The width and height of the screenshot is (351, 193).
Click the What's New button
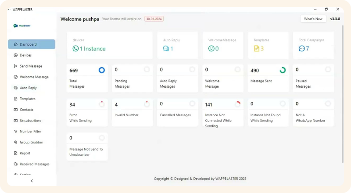pos(313,19)
